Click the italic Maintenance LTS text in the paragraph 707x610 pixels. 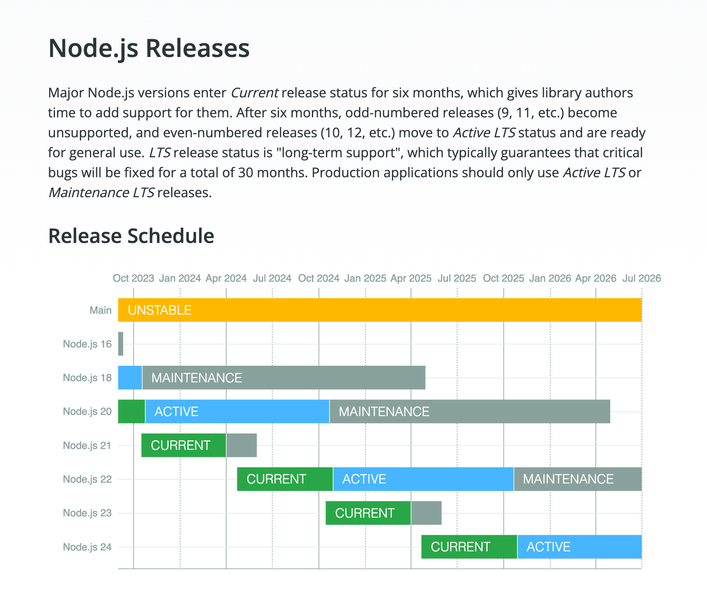[102, 193]
